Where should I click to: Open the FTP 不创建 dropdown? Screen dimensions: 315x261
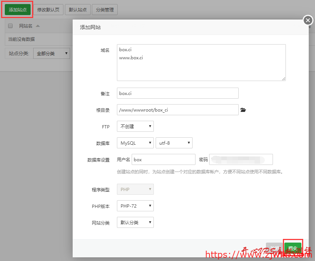tap(135, 126)
